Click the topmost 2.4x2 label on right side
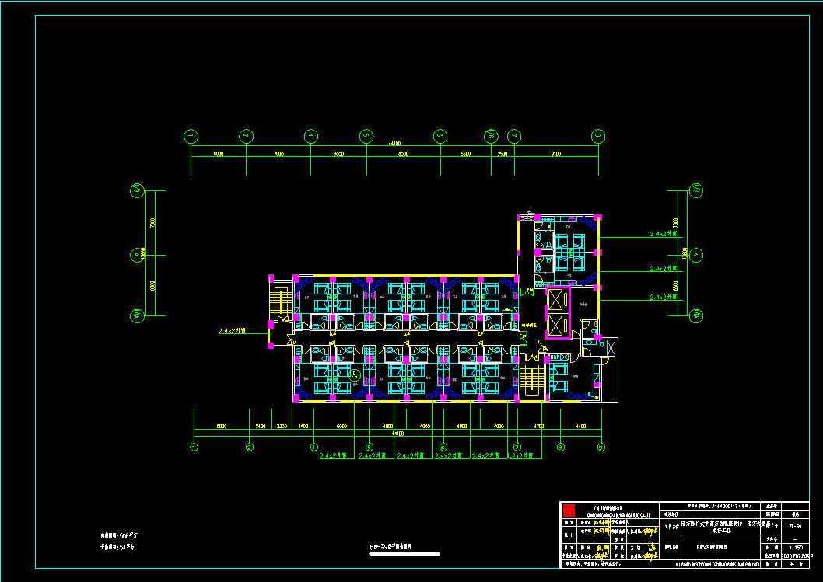This screenshot has height=582, width=823. coord(664,233)
